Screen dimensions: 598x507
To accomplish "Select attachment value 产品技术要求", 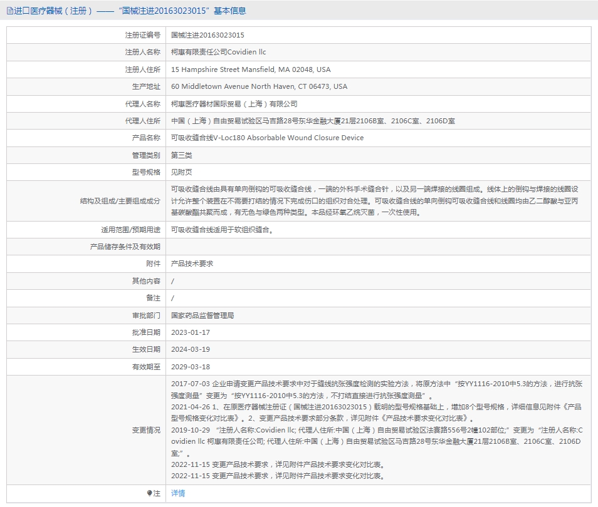I will click(192, 264).
